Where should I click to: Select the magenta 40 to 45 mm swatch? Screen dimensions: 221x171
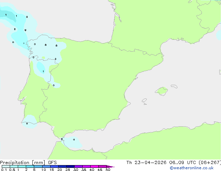pyautogui.click(x=94, y=166)
